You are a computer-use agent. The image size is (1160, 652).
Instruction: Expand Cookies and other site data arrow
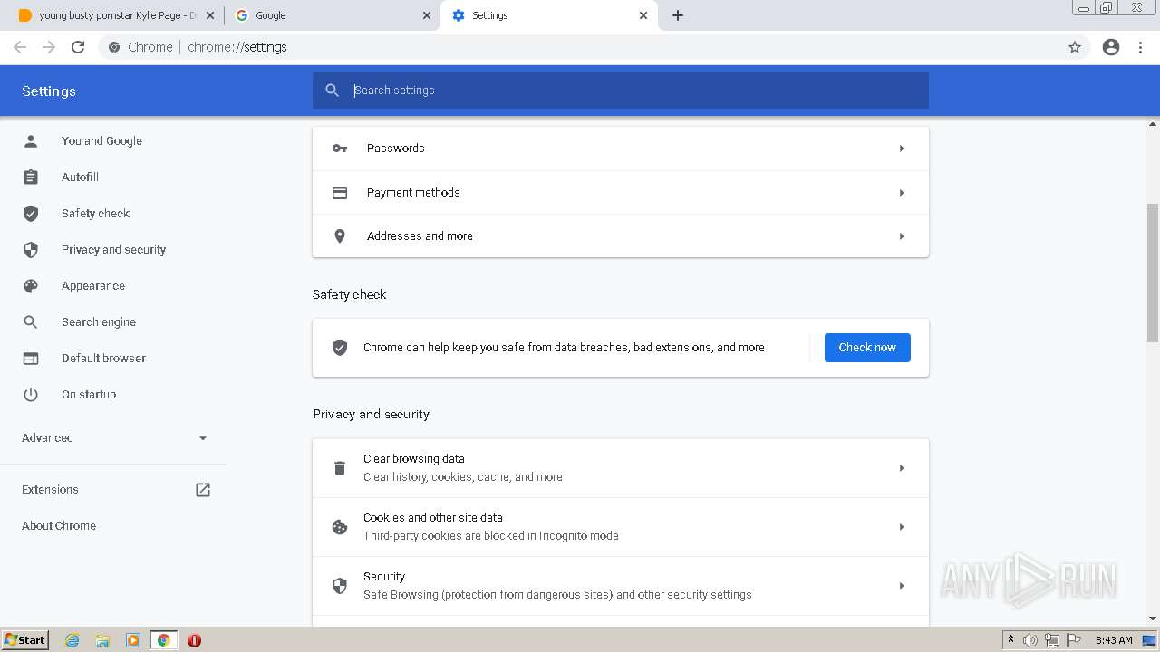tap(902, 527)
